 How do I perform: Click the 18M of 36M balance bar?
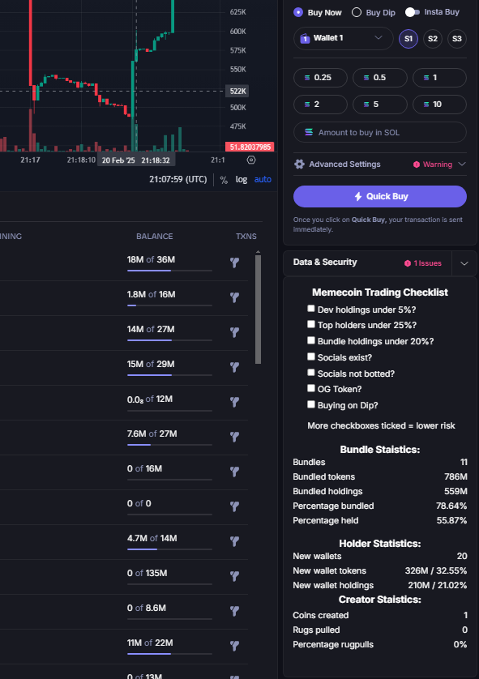[169, 271]
